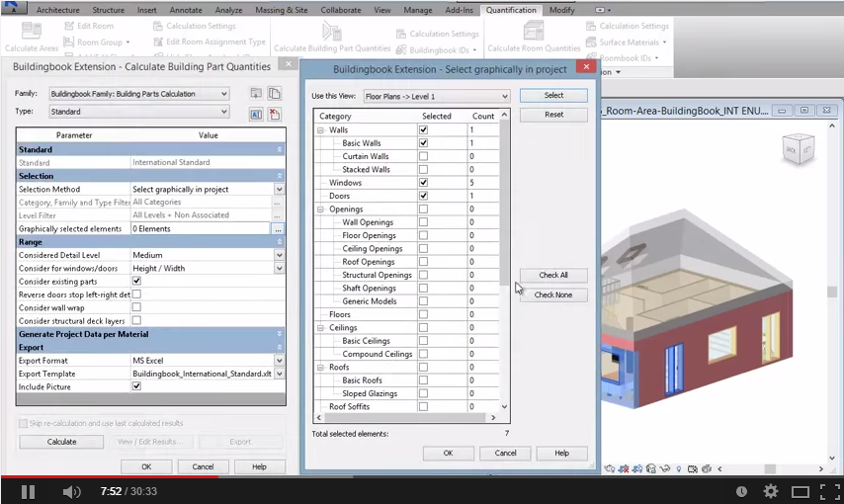
Task: Click Help in Calculate Building Part dialog
Action: (x=259, y=466)
